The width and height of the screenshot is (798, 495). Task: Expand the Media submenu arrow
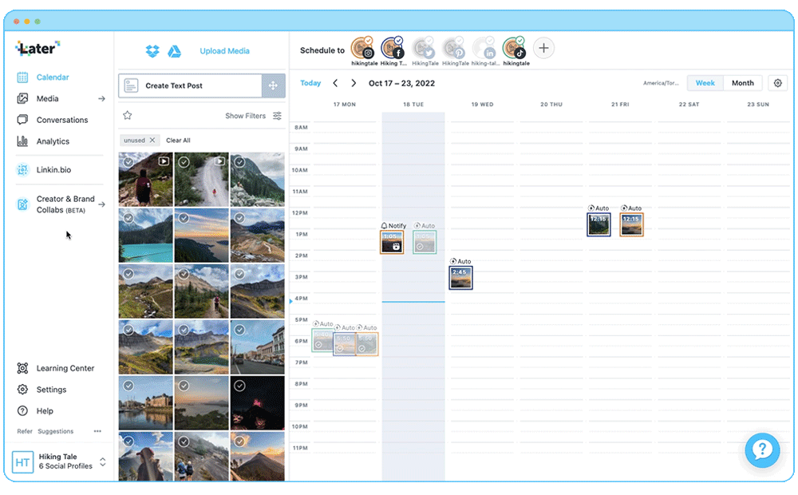(102, 99)
